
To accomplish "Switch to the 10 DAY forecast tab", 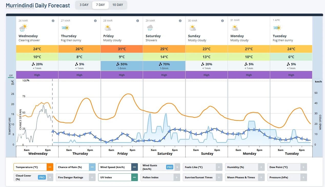I will click(x=118, y=5).
